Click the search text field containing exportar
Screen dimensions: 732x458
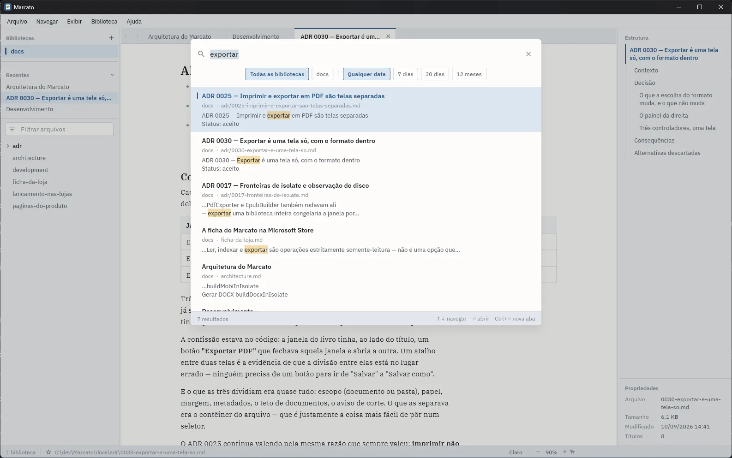pyautogui.click(x=365, y=54)
